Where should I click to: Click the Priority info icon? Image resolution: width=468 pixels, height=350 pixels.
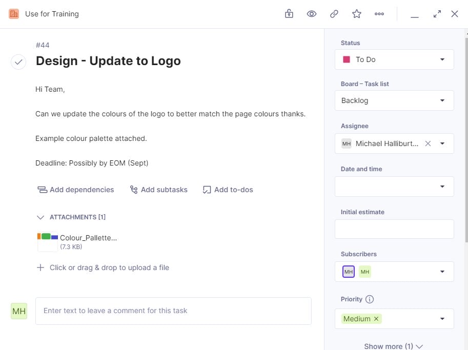tap(370, 299)
